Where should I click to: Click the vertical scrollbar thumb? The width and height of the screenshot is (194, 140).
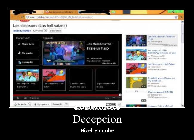(182, 33)
